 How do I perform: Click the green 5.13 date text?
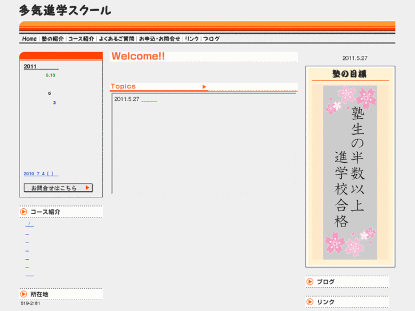pos(51,75)
